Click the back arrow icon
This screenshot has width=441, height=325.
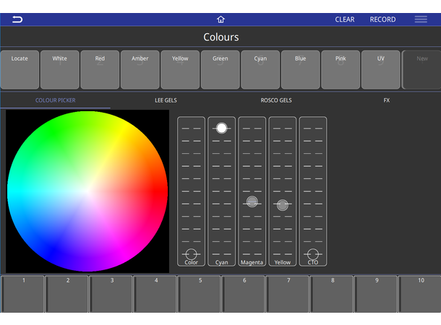click(x=17, y=19)
